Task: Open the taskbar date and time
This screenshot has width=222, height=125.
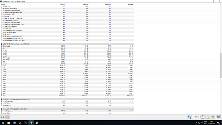Action: point(212,123)
